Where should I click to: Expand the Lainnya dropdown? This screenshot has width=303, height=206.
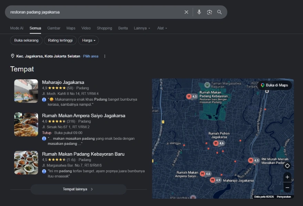coord(142,28)
